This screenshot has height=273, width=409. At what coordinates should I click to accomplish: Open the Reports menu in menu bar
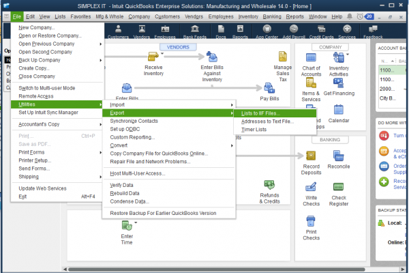[294, 16]
